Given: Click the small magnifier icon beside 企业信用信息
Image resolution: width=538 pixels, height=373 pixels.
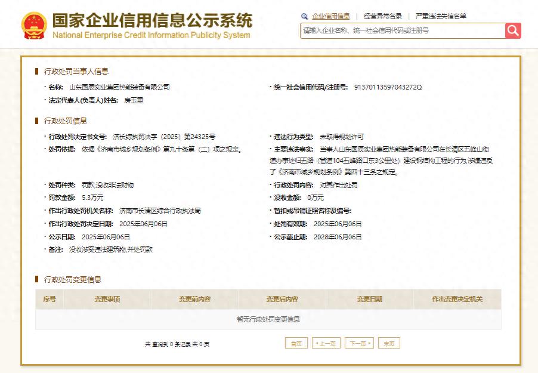Looking at the screenshot, I should coord(304,16).
